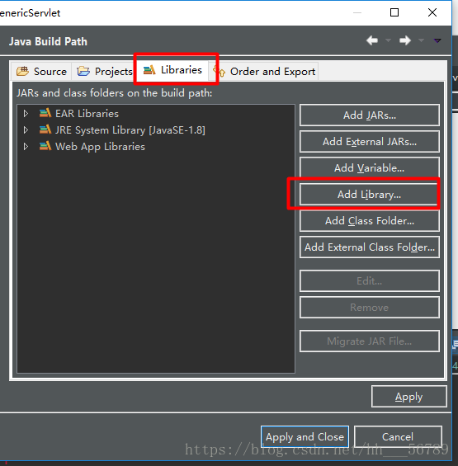Click the EAR Libraries library icon
Screen dimensions: 458x466
point(45,113)
